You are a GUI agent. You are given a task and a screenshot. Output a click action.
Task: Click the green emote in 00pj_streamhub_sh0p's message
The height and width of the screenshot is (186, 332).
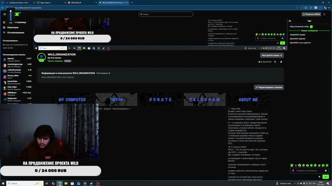point(311,27)
